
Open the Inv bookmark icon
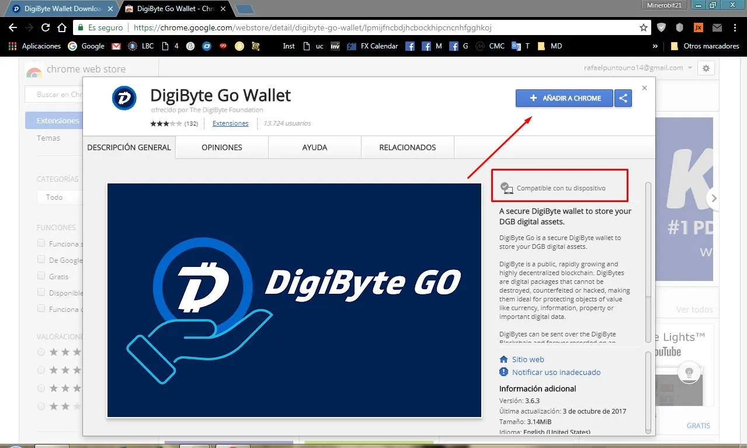tap(335, 46)
